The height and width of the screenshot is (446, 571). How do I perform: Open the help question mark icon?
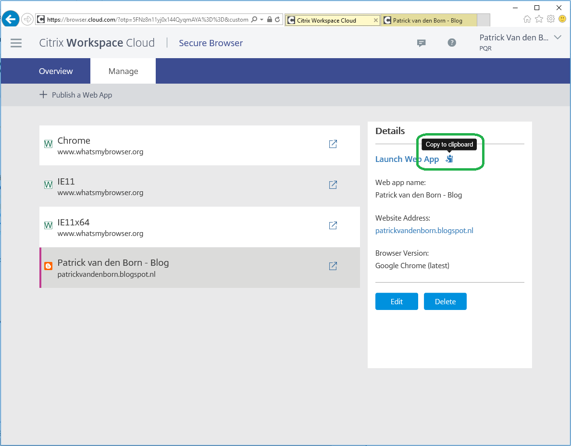pos(451,43)
